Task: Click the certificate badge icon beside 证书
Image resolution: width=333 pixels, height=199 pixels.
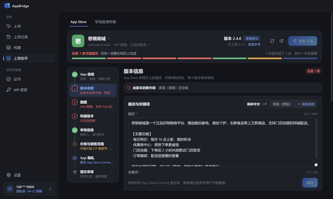Action: (9, 79)
